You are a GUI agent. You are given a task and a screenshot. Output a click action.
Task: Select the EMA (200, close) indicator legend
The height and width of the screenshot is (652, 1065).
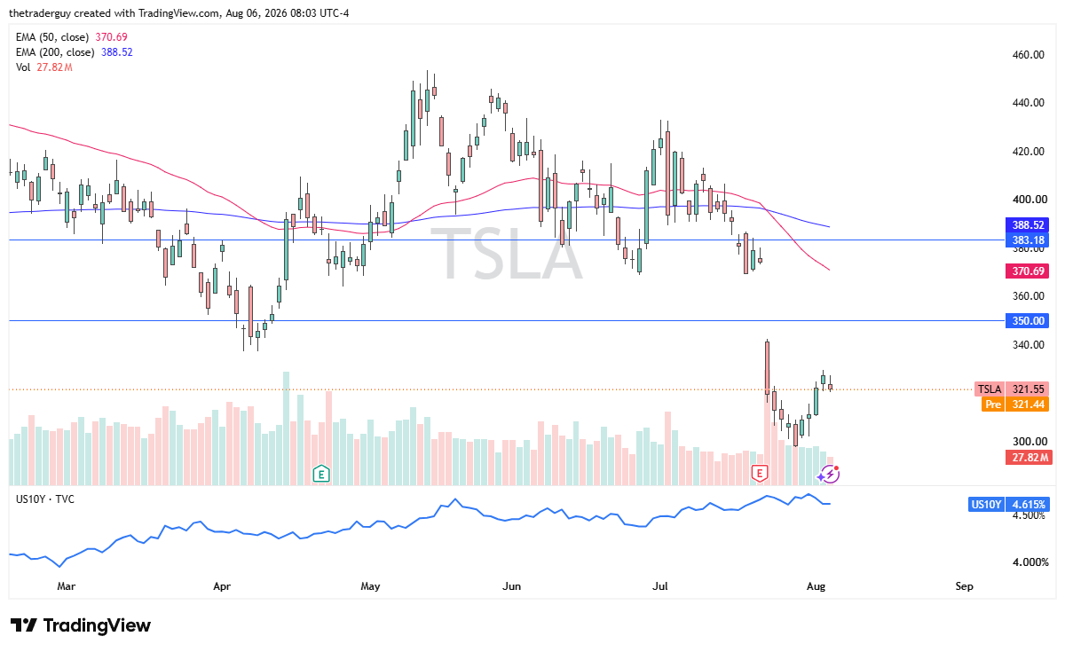[75, 52]
